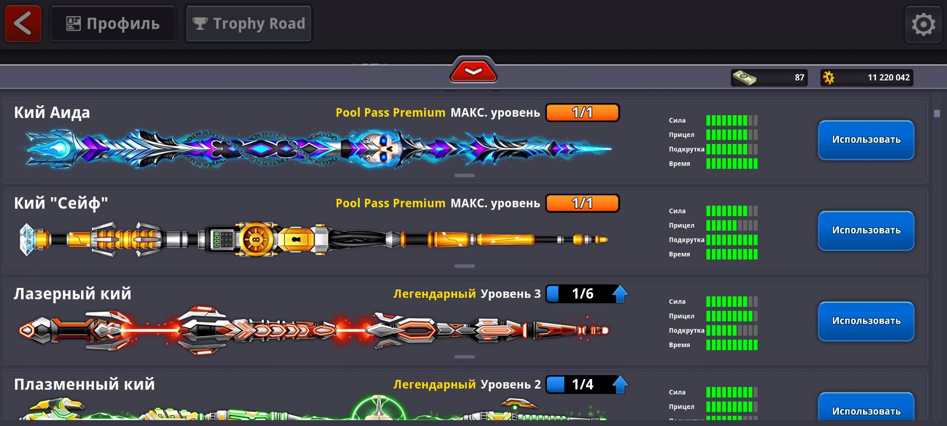Tap the cash bills icon
The image size is (947, 426).
point(744,77)
